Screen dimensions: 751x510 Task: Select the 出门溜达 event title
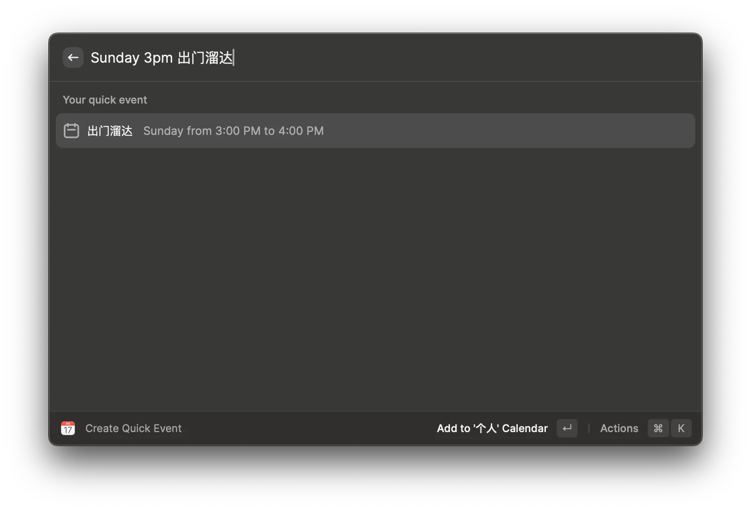pyautogui.click(x=110, y=131)
